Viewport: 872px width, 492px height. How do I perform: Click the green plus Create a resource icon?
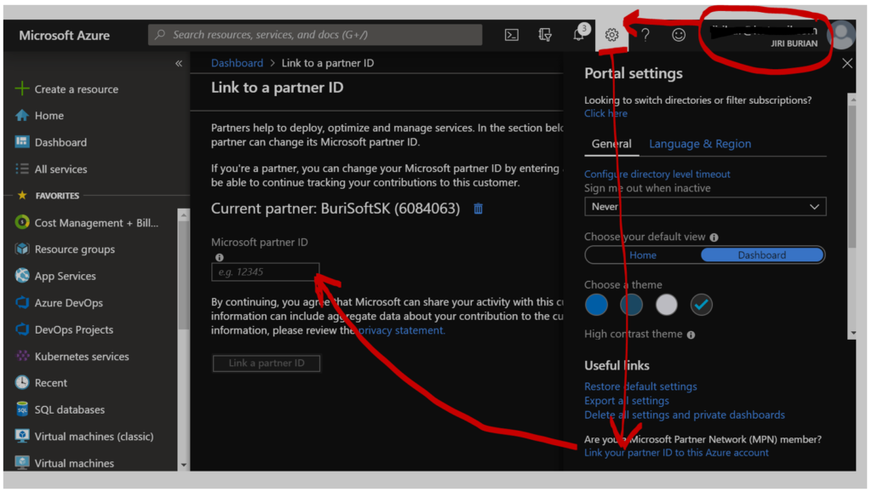22,89
